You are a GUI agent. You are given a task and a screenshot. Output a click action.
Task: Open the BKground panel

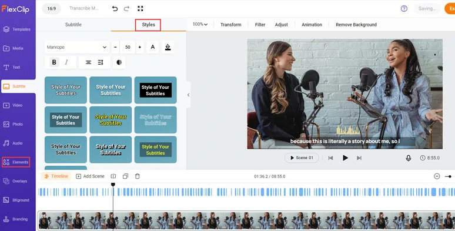click(17, 200)
